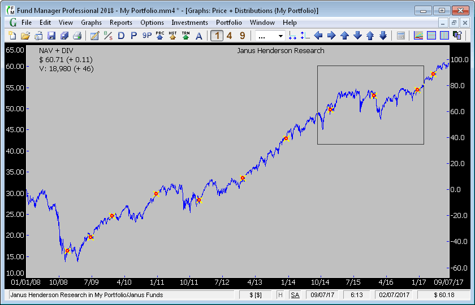
Task: Print the graph using the printer icon
Action: click(77, 36)
